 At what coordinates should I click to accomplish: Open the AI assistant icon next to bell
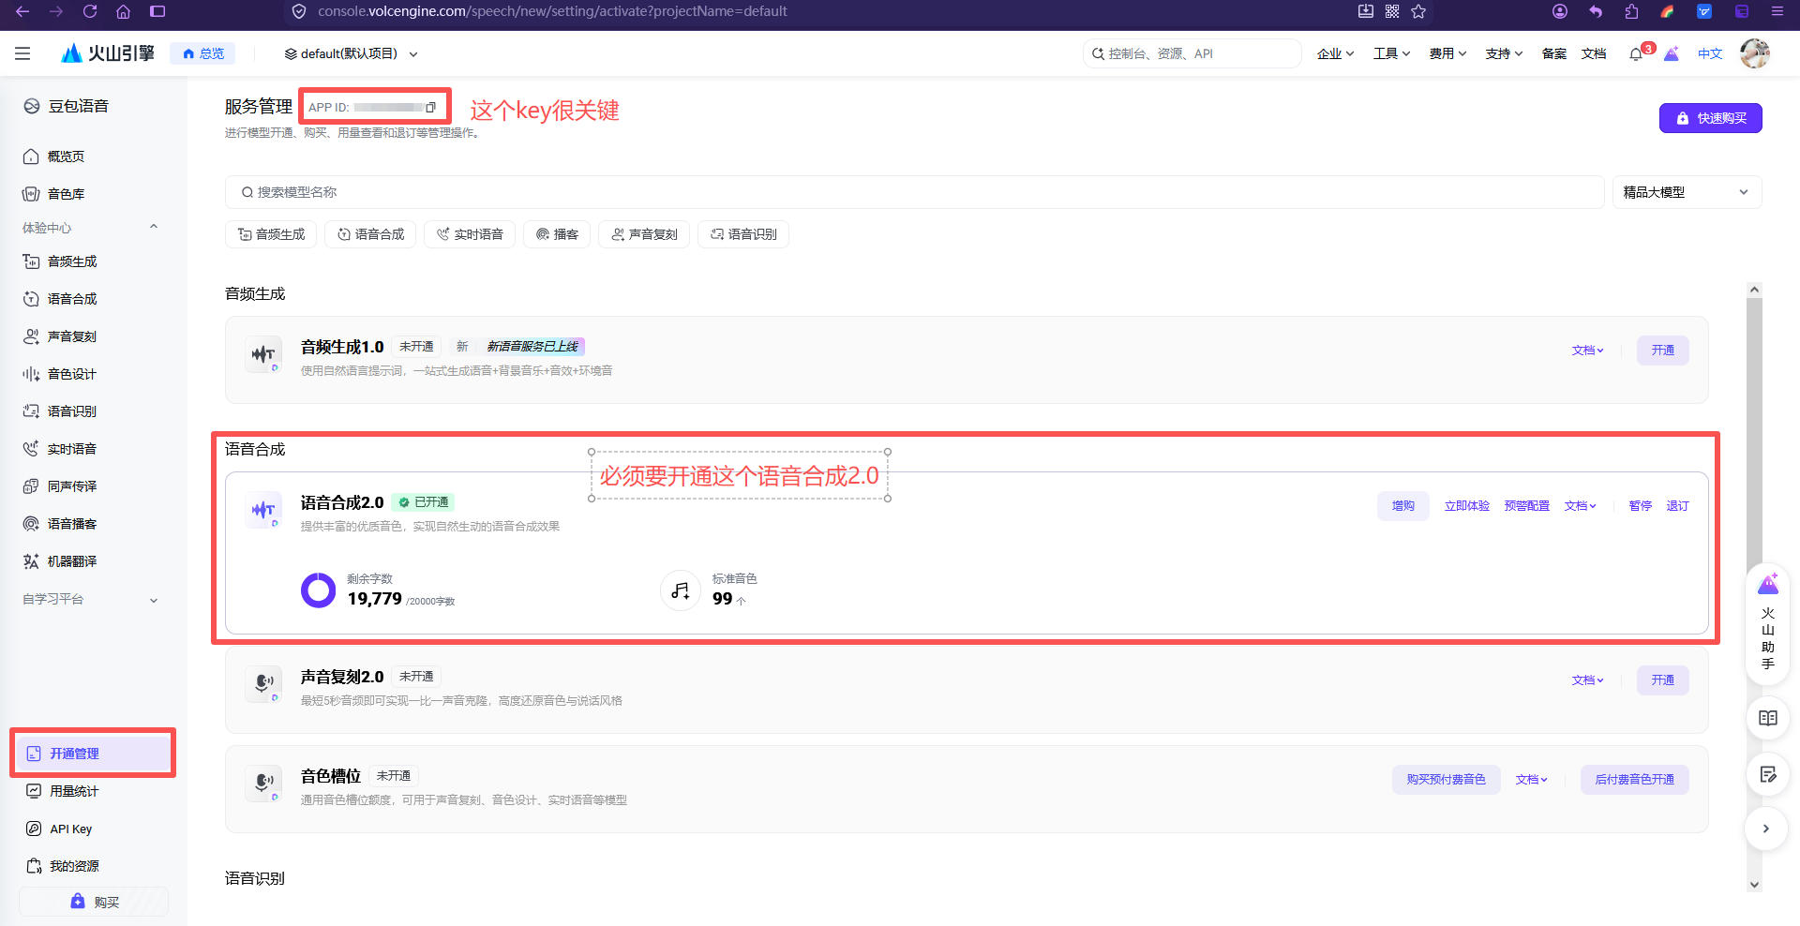[1672, 53]
